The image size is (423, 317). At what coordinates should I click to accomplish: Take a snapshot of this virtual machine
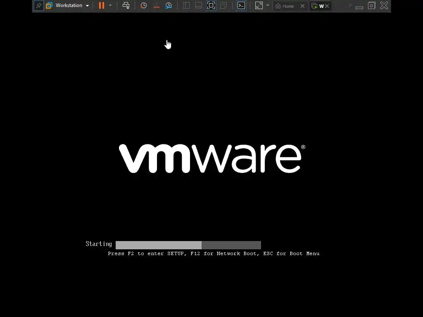(x=143, y=5)
